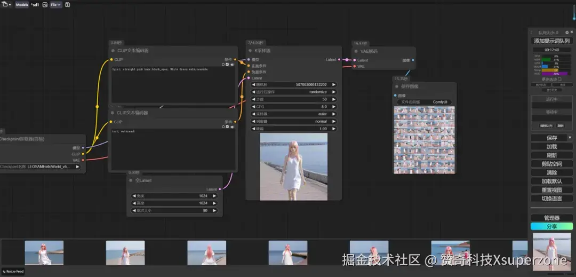Screen dimensions: 576x277
Task: Increase 降噪 with its right arrow
Action: [x=333, y=129]
